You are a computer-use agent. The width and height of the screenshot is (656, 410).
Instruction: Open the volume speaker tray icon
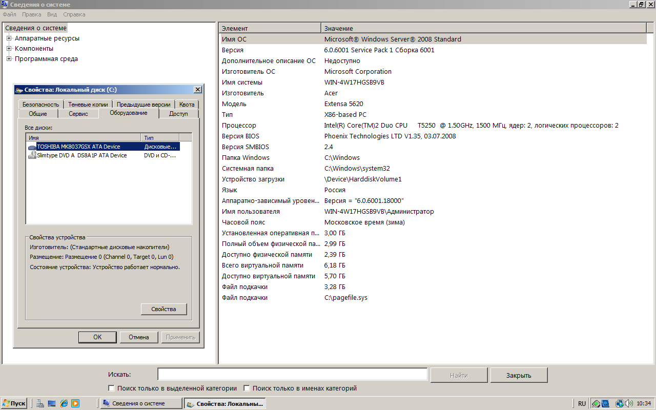click(x=629, y=403)
